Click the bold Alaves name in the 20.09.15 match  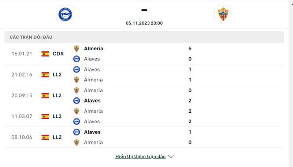click(x=92, y=101)
